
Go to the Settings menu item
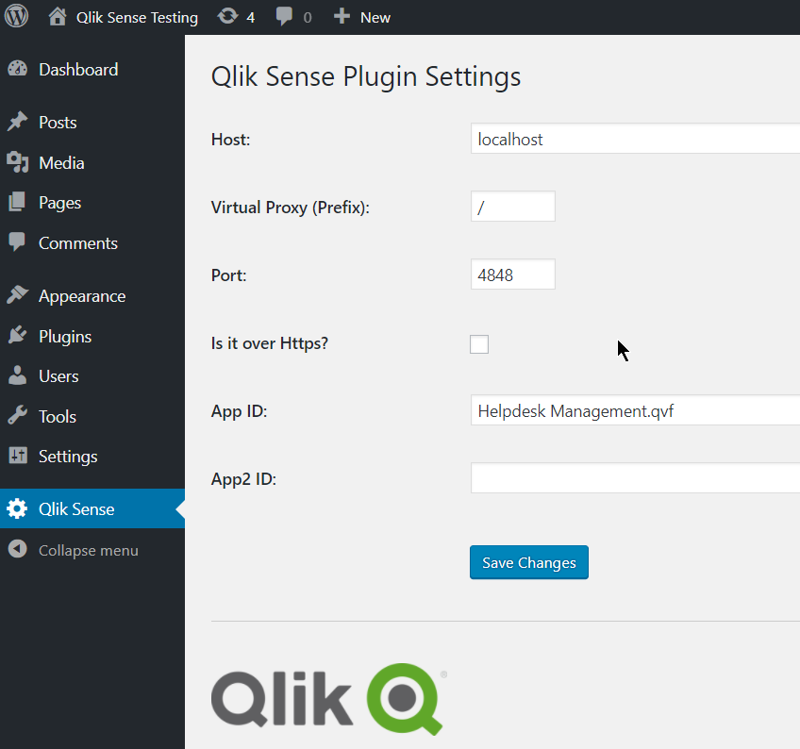tap(68, 457)
